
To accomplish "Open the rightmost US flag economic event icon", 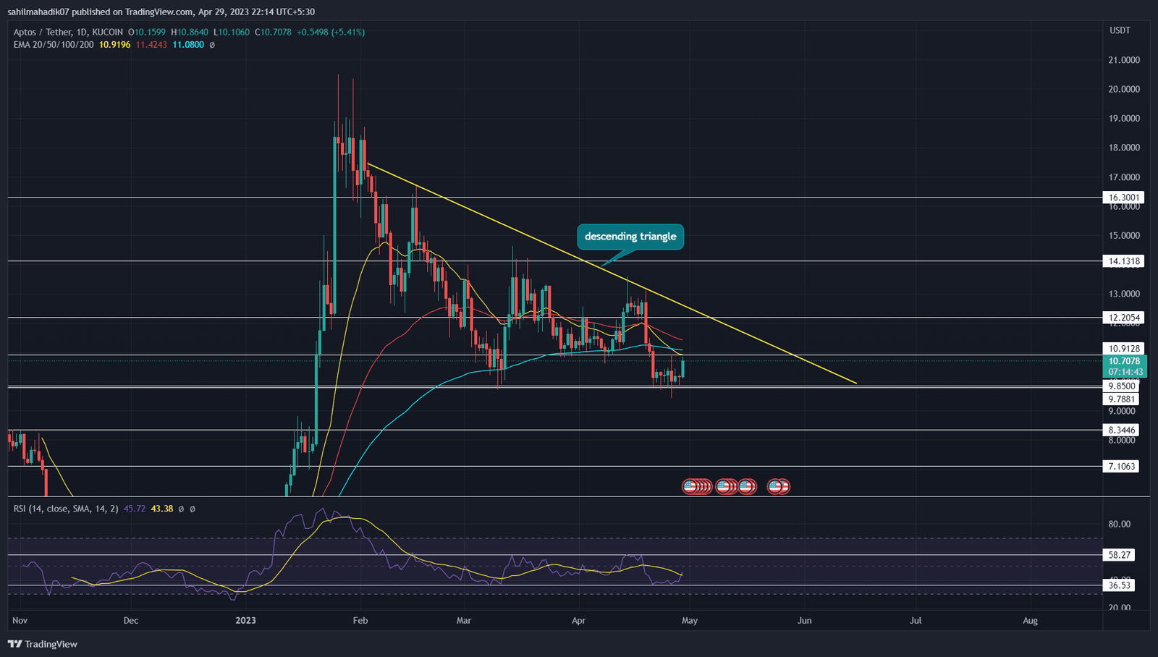I will click(782, 486).
